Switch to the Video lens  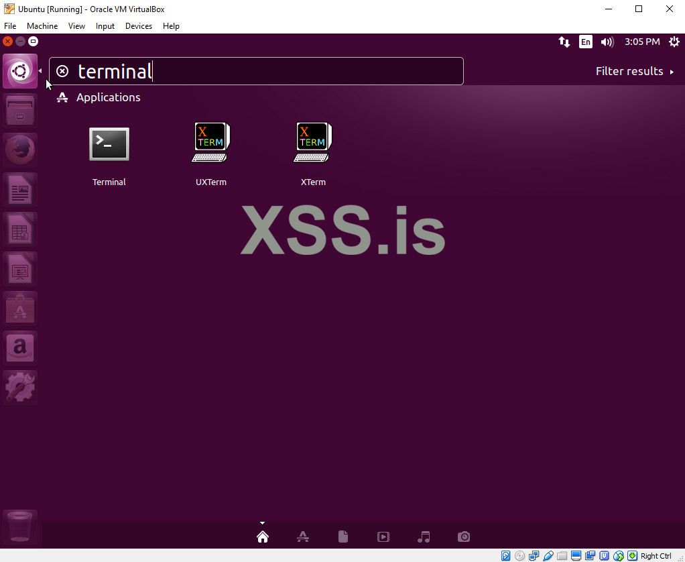click(x=383, y=537)
